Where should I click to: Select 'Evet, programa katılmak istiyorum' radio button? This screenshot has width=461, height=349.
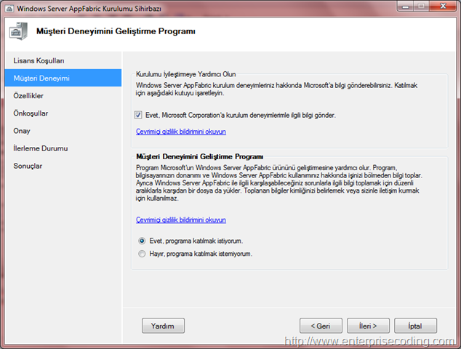click(x=142, y=241)
